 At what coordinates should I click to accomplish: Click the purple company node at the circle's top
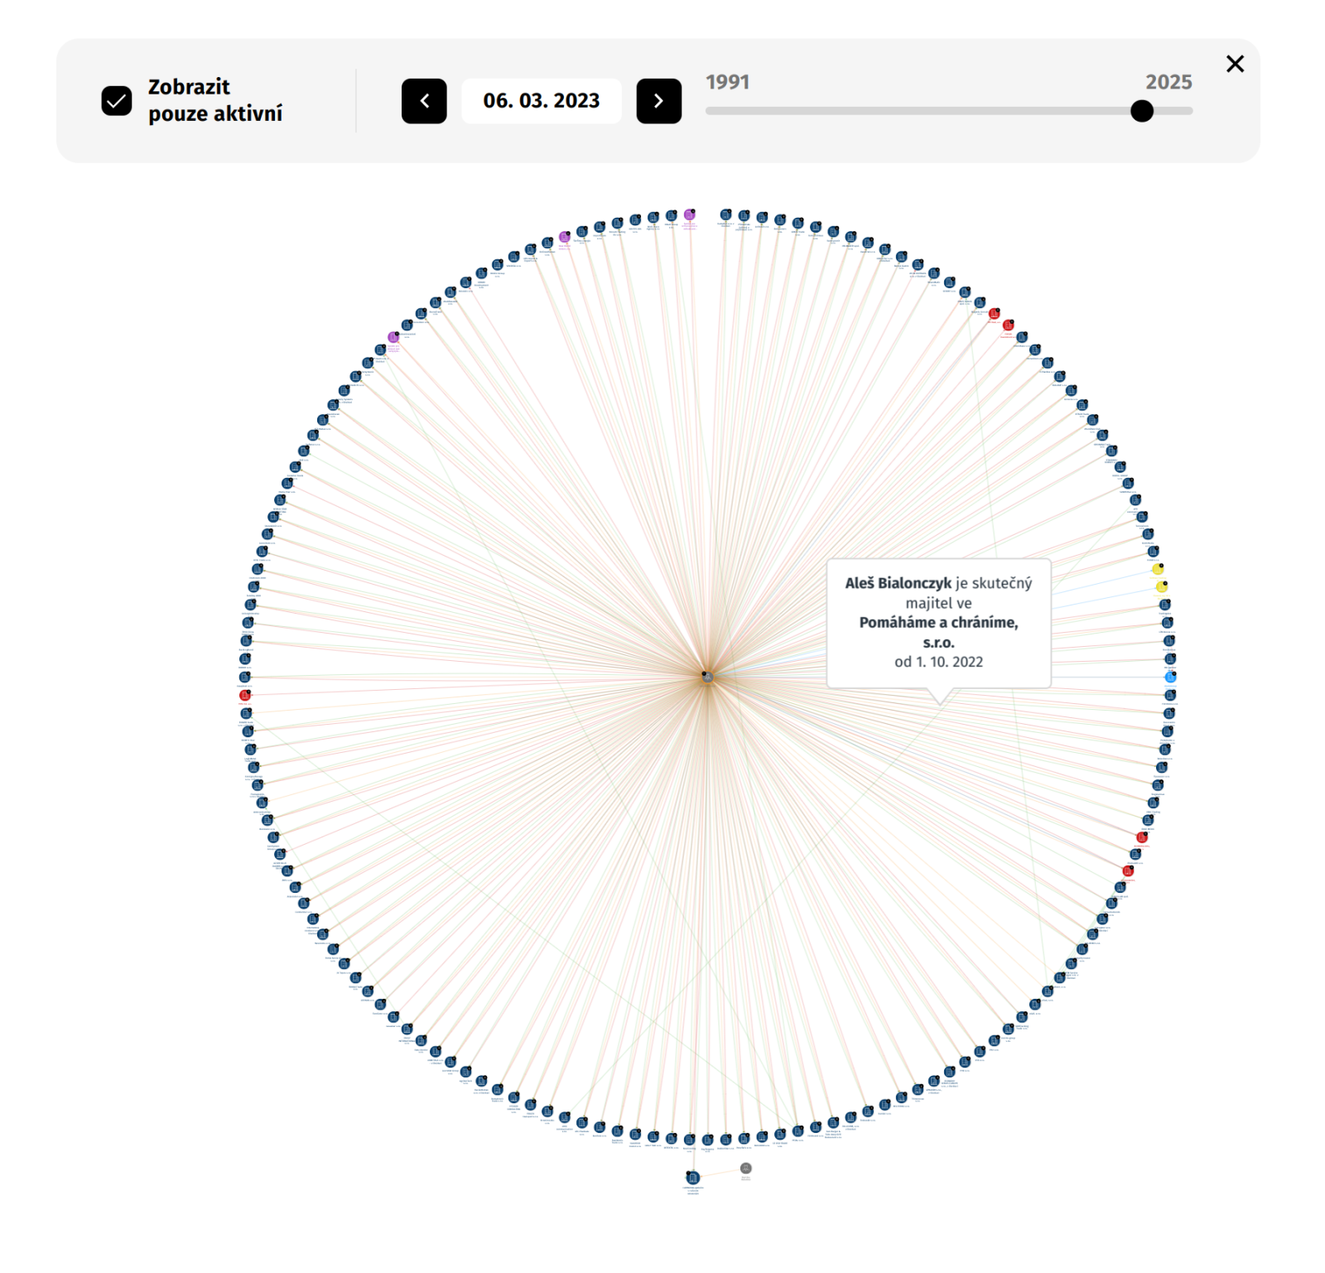[x=689, y=215]
